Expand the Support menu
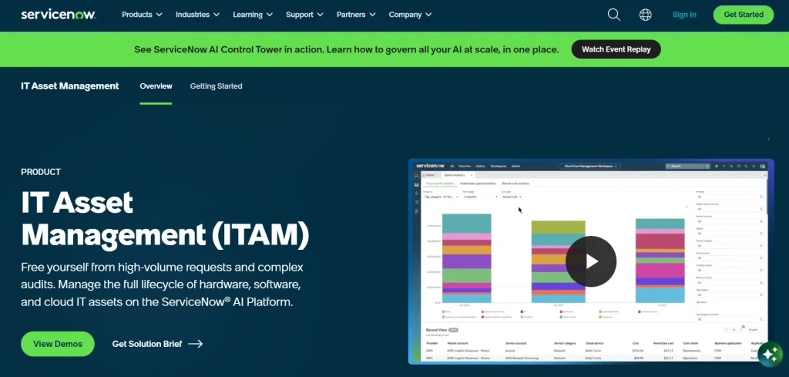 point(304,15)
